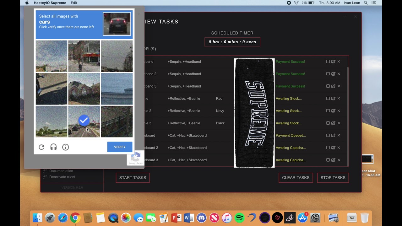Open the captcha help info icon

65,147
